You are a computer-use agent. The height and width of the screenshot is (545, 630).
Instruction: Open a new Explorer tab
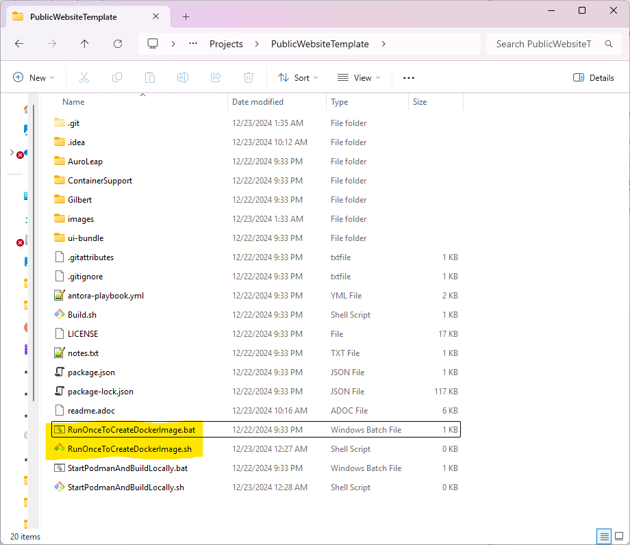pos(185,16)
